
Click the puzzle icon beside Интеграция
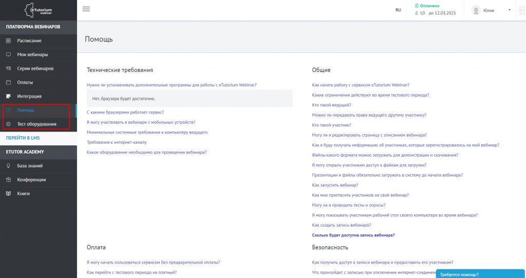pyautogui.click(x=8, y=96)
